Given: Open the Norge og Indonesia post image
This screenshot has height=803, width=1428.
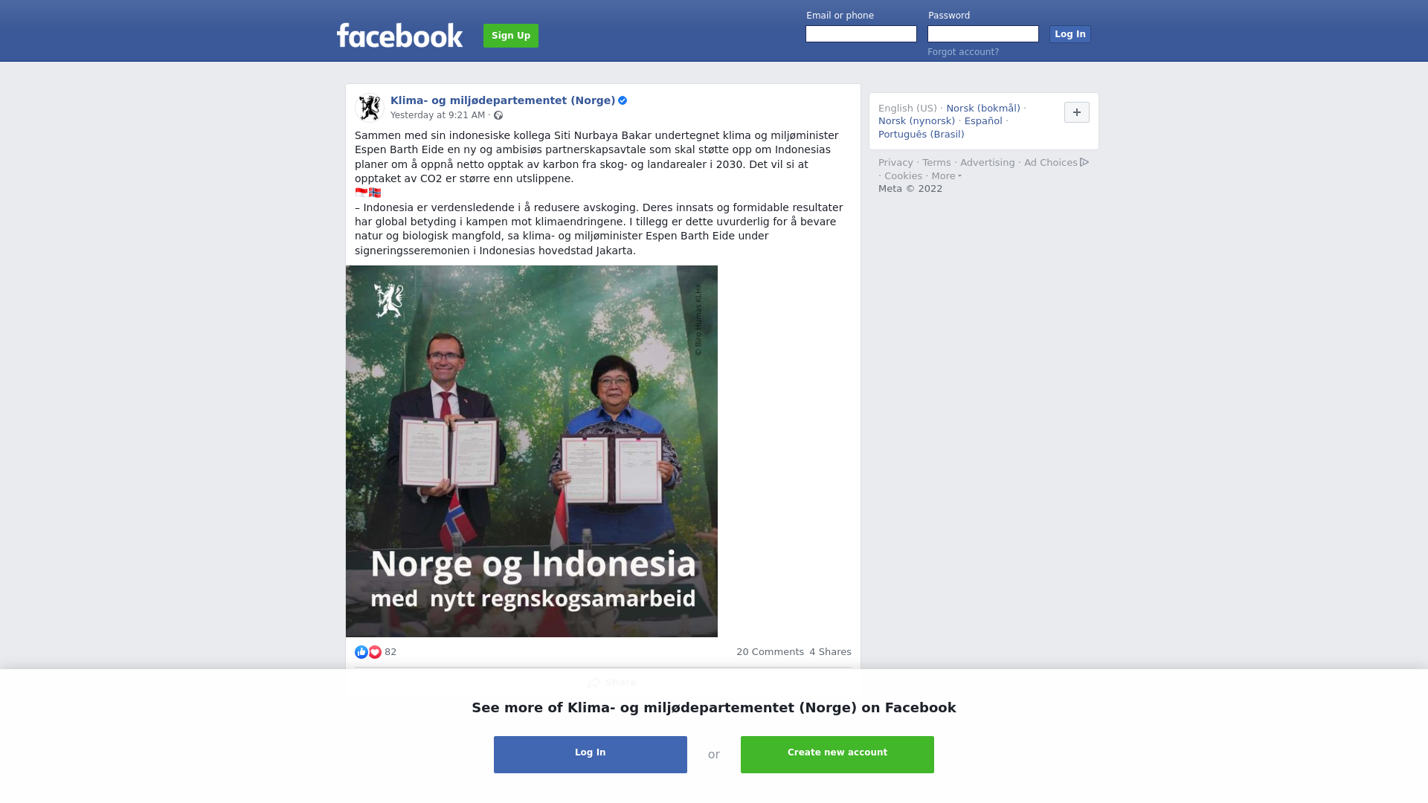Looking at the screenshot, I should click(x=532, y=451).
